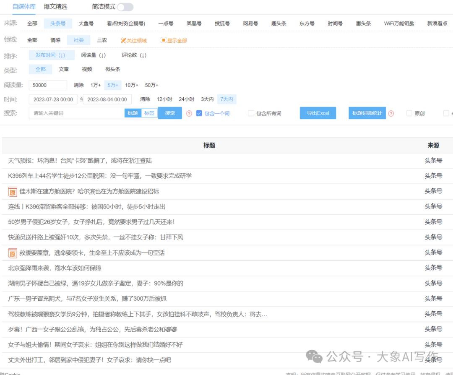Image resolution: width=453 pixels, height=375 pixels.
Task: Select type 全部 in 类型 row
Action: (x=40, y=69)
